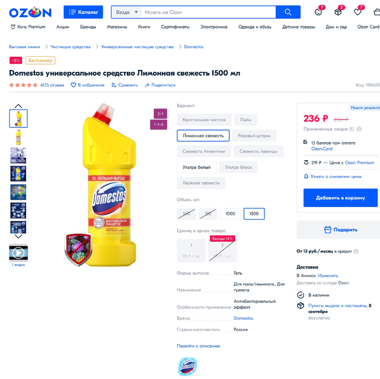
Task: Click the price drop bell icon
Action: tap(306, 176)
